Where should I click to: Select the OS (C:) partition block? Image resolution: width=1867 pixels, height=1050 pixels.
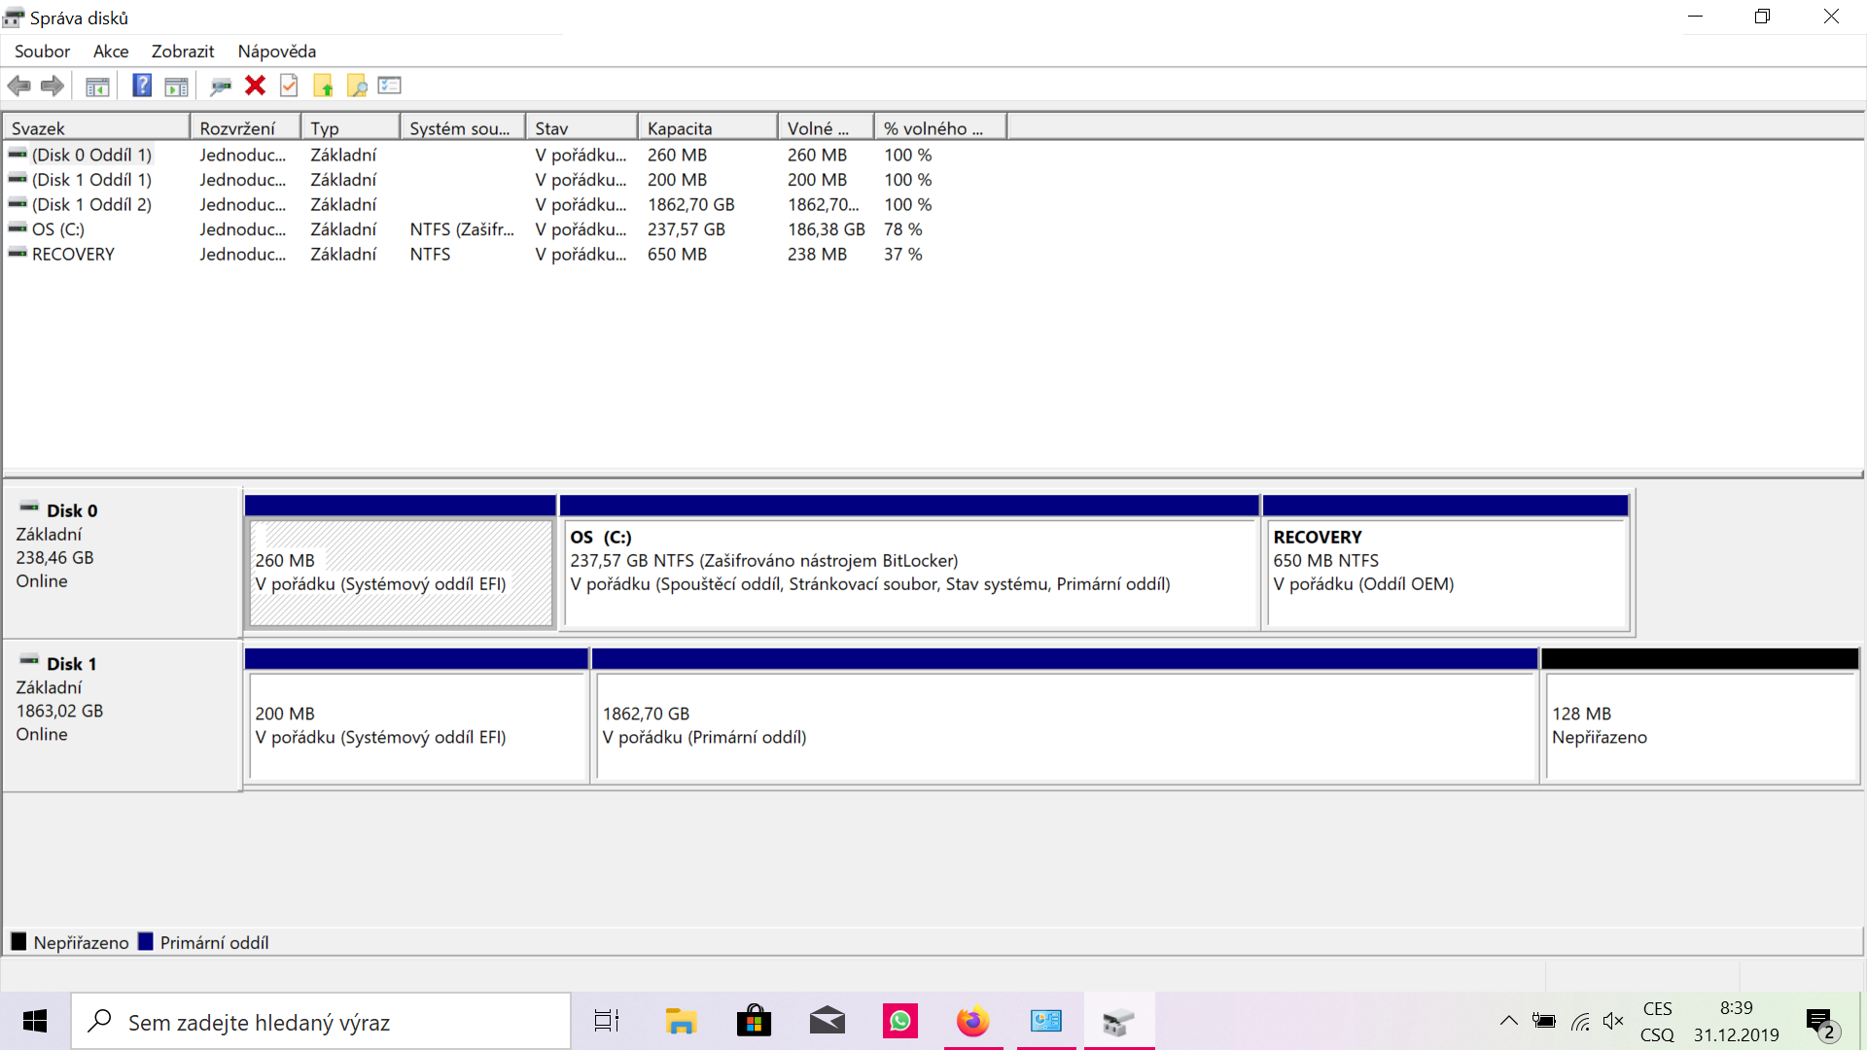908,574
